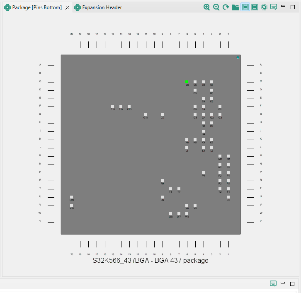The image size is (301, 293).
Task: Click BGA pin C5
Action: [x=195, y=82]
